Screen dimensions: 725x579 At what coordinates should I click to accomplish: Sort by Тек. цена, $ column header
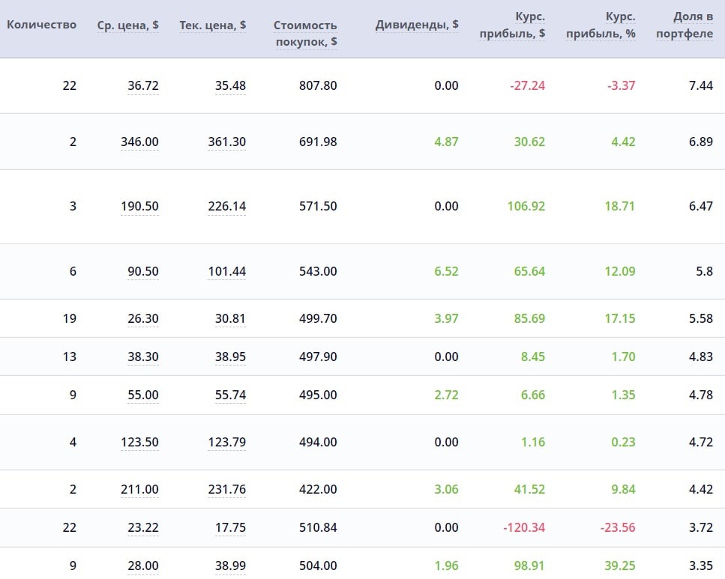213,25
